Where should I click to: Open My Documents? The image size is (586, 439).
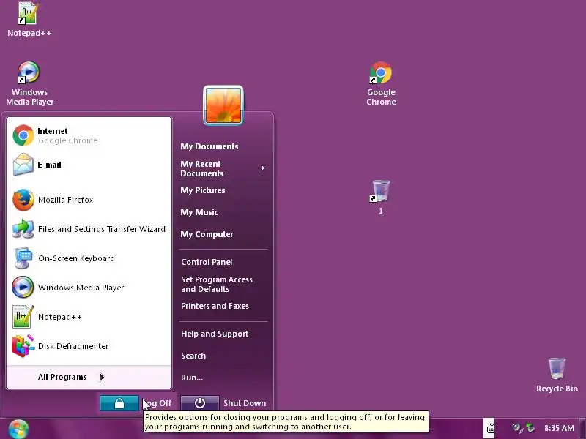pyautogui.click(x=209, y=146)
